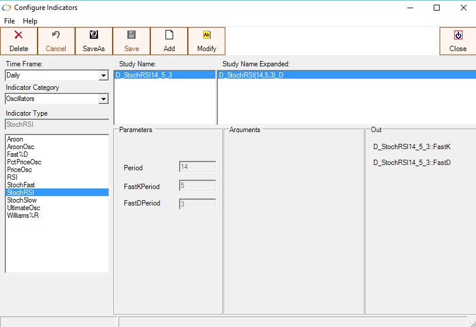This screenshot has height=327, width=476.
Task: Click the Period input field
Action: point(197,167)
